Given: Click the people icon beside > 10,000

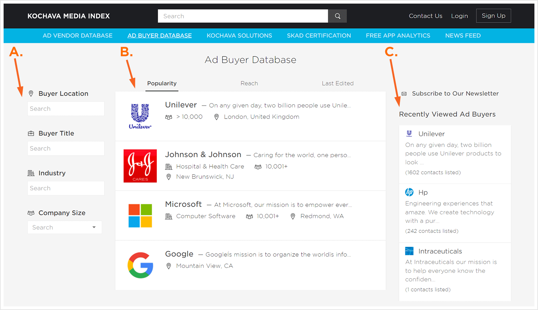Looking at the screenshot, I should coord(169,117).
